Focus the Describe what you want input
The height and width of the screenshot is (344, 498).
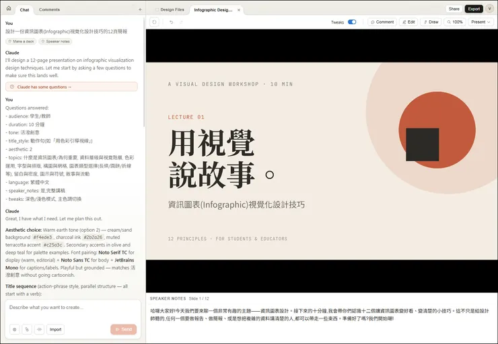(73, 308)
